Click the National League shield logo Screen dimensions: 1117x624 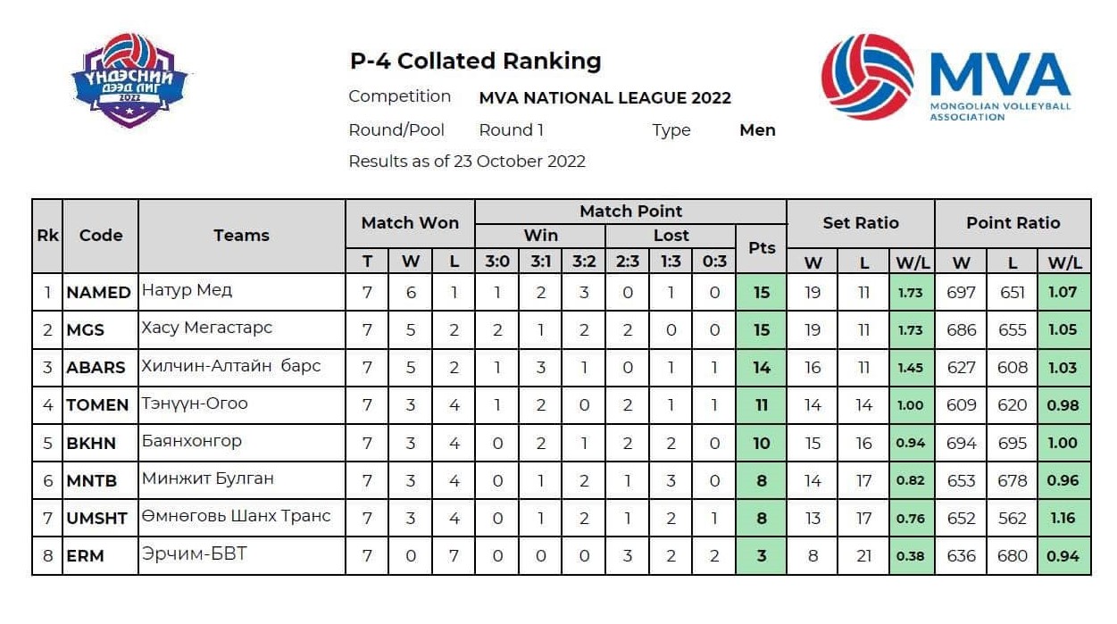[129, 80]
